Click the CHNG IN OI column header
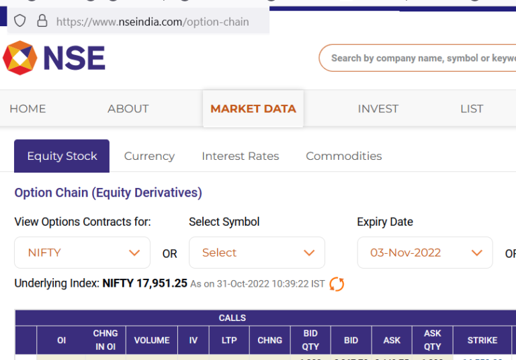Image resolution: width=516 pixels, height=360 pixels. pyautogui.click(x=105, y=340)
